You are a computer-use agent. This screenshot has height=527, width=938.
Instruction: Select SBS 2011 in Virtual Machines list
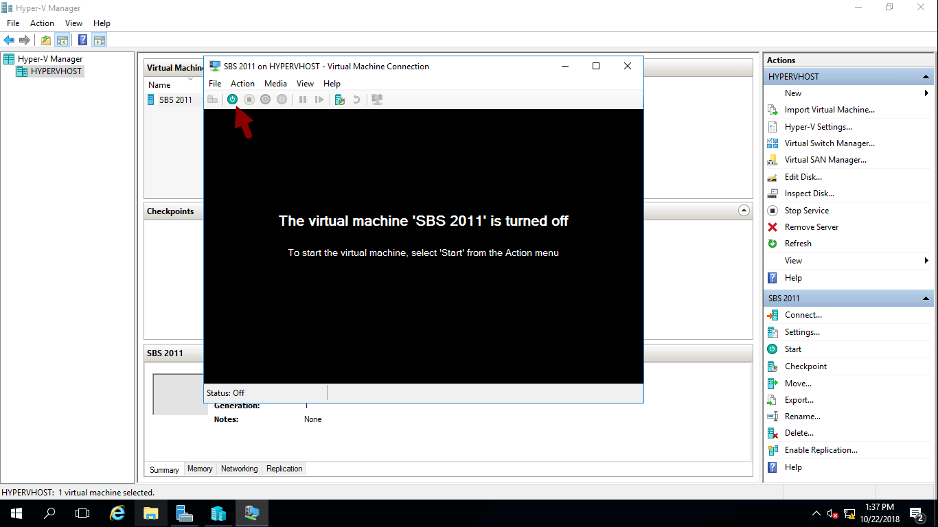tap(175, 99)
